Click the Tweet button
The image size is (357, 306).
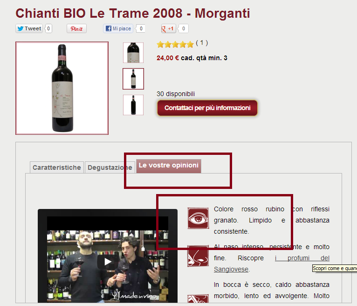(29, 28)
